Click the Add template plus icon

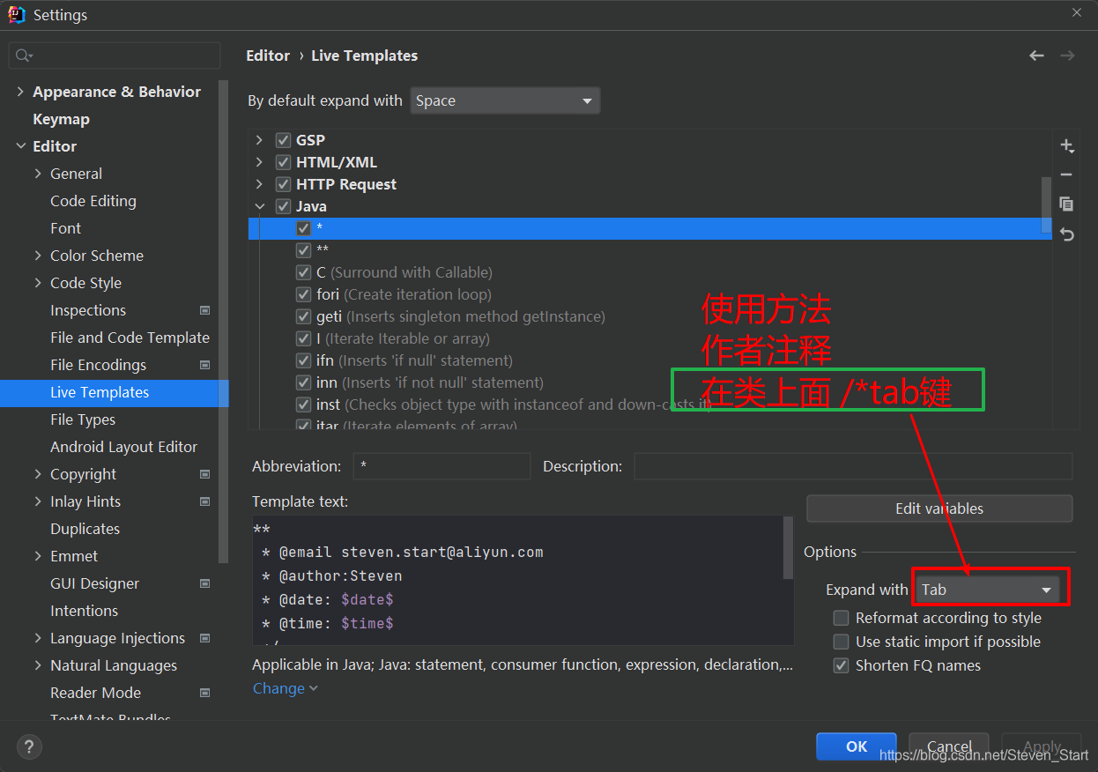[1066, 145]
